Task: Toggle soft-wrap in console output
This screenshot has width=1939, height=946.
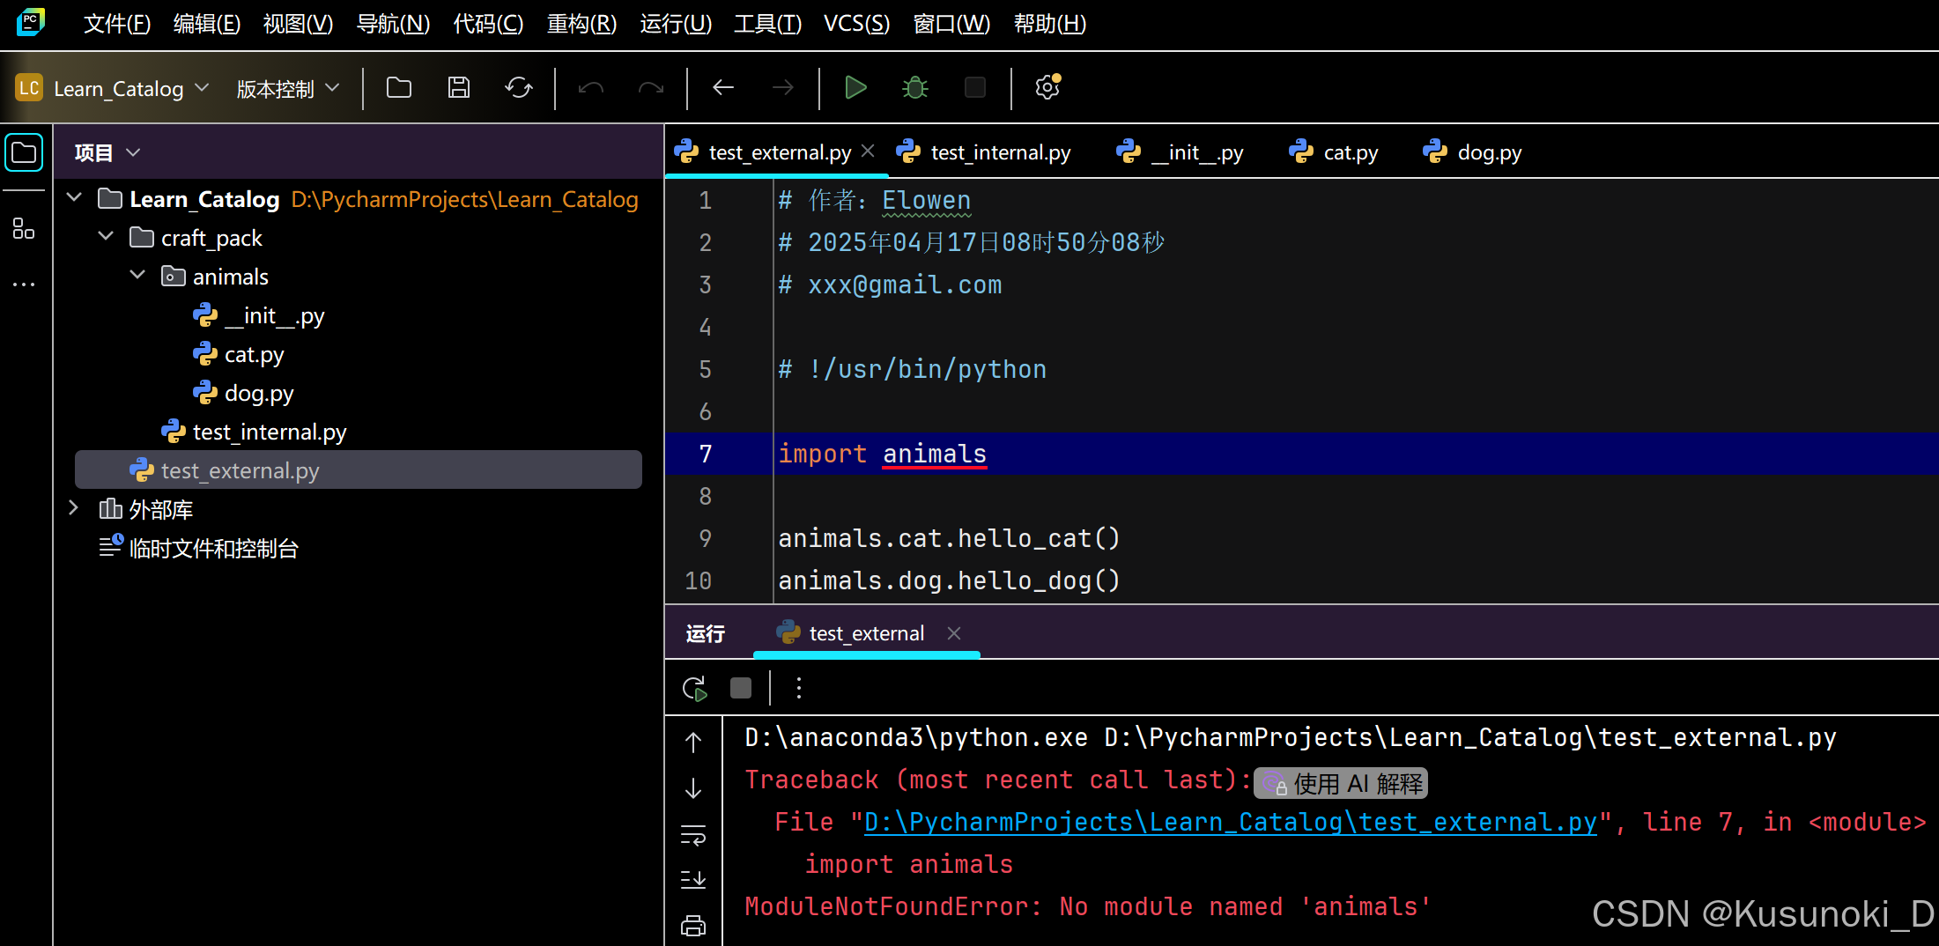Action: point(694,835)
